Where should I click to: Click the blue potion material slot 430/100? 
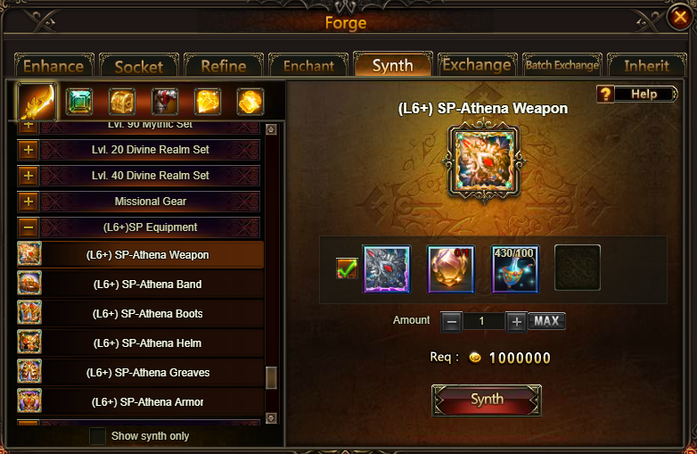[x=515, y=269]
